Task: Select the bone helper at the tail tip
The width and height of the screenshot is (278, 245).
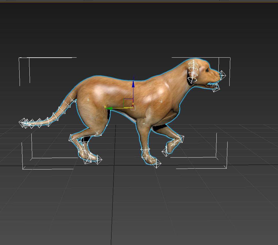Action: pyautogui.click(x=23, y=123)
